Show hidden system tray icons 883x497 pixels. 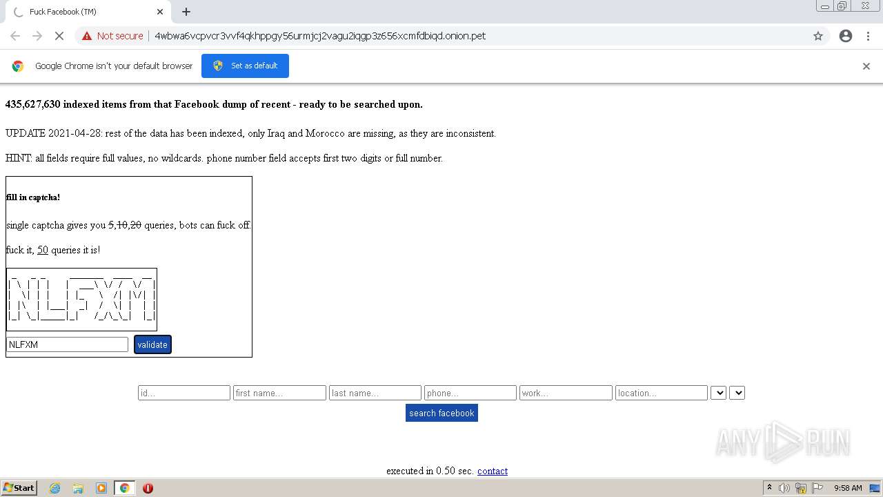click(769, 488)
